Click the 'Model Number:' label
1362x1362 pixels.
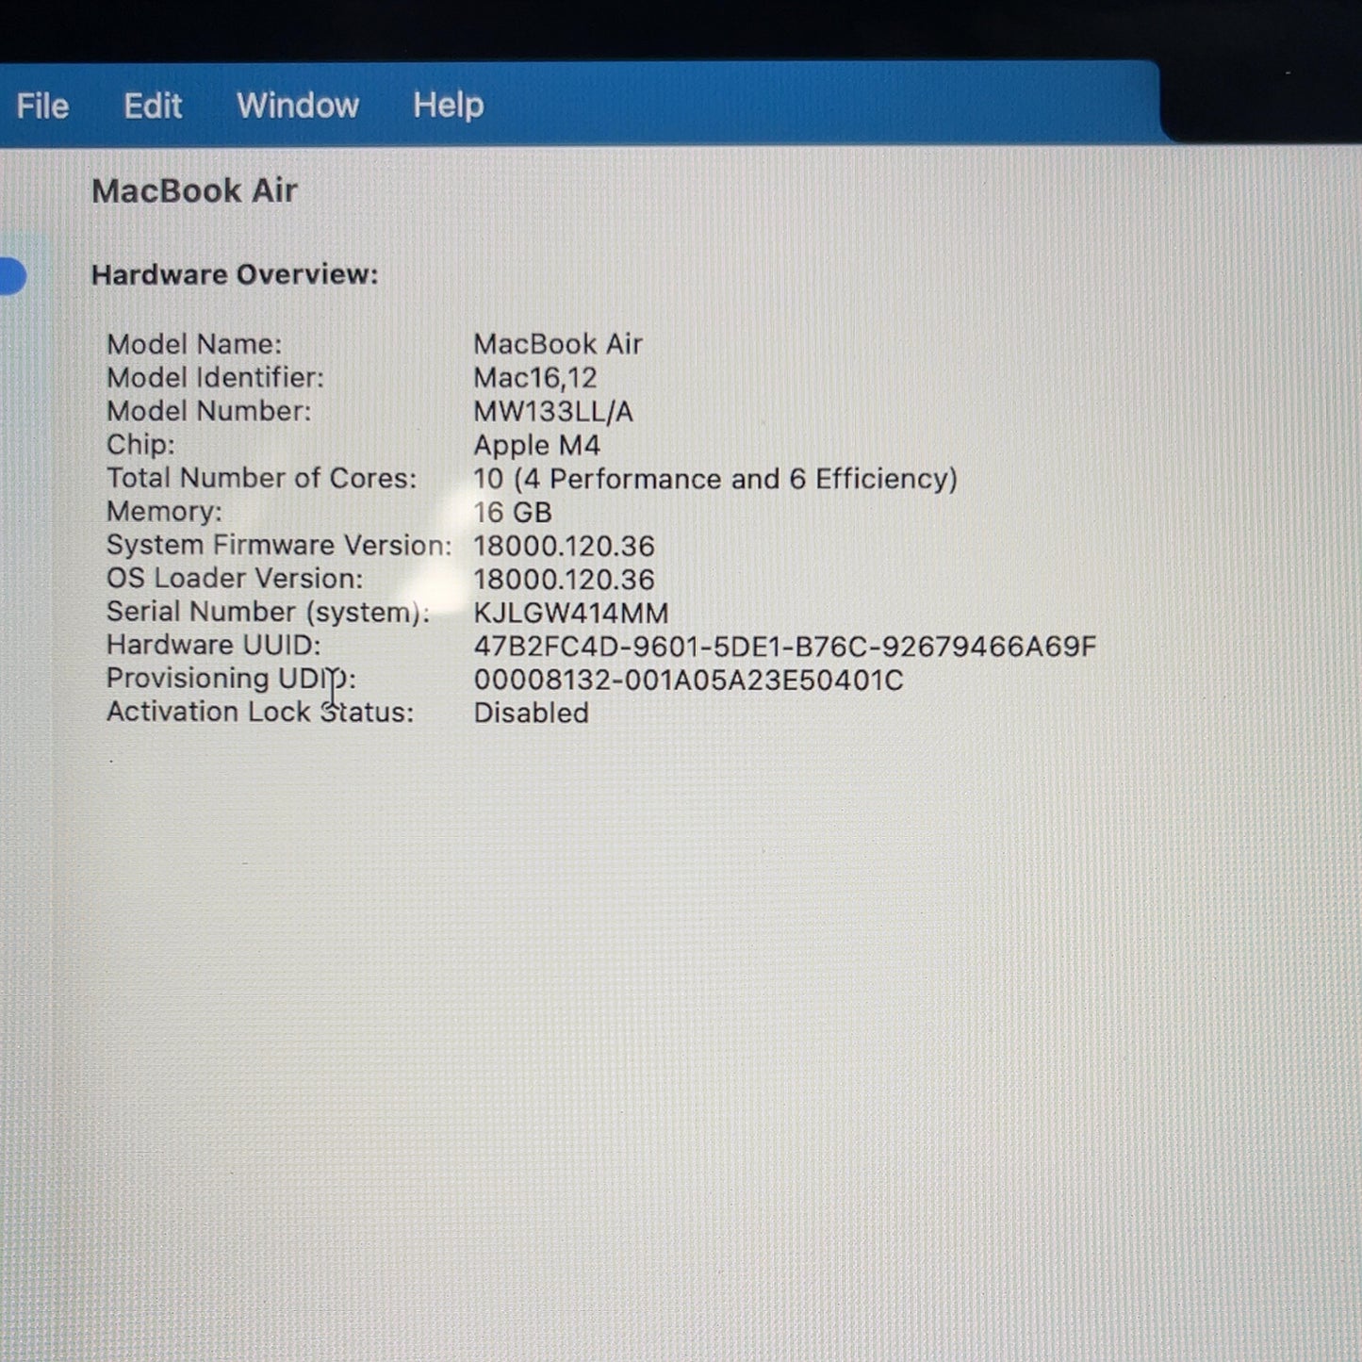pos(208,411)
